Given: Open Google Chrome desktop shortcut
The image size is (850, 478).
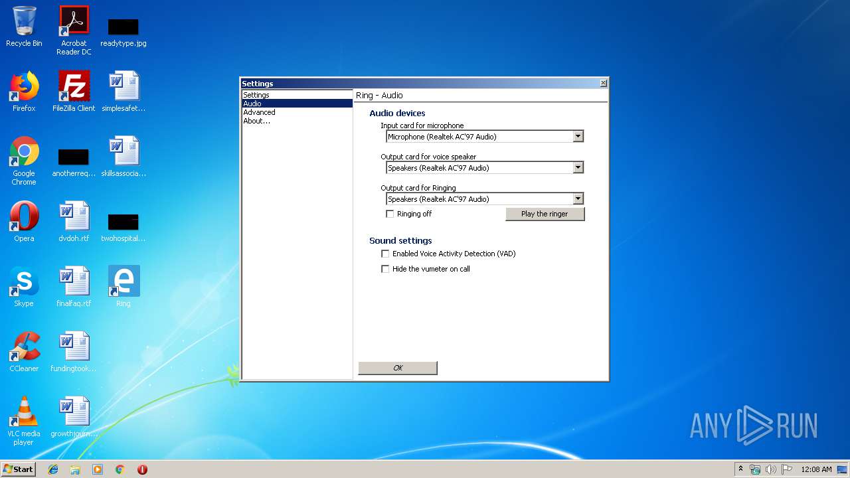Looking at the screenshot, I should click(24, 161).
